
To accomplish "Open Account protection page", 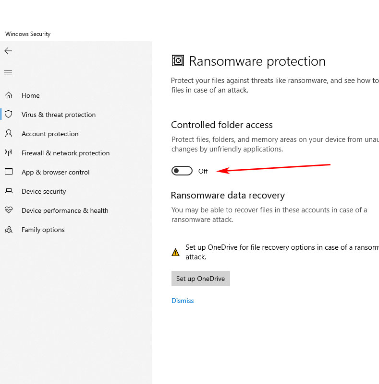I will (x=50, y=134).
